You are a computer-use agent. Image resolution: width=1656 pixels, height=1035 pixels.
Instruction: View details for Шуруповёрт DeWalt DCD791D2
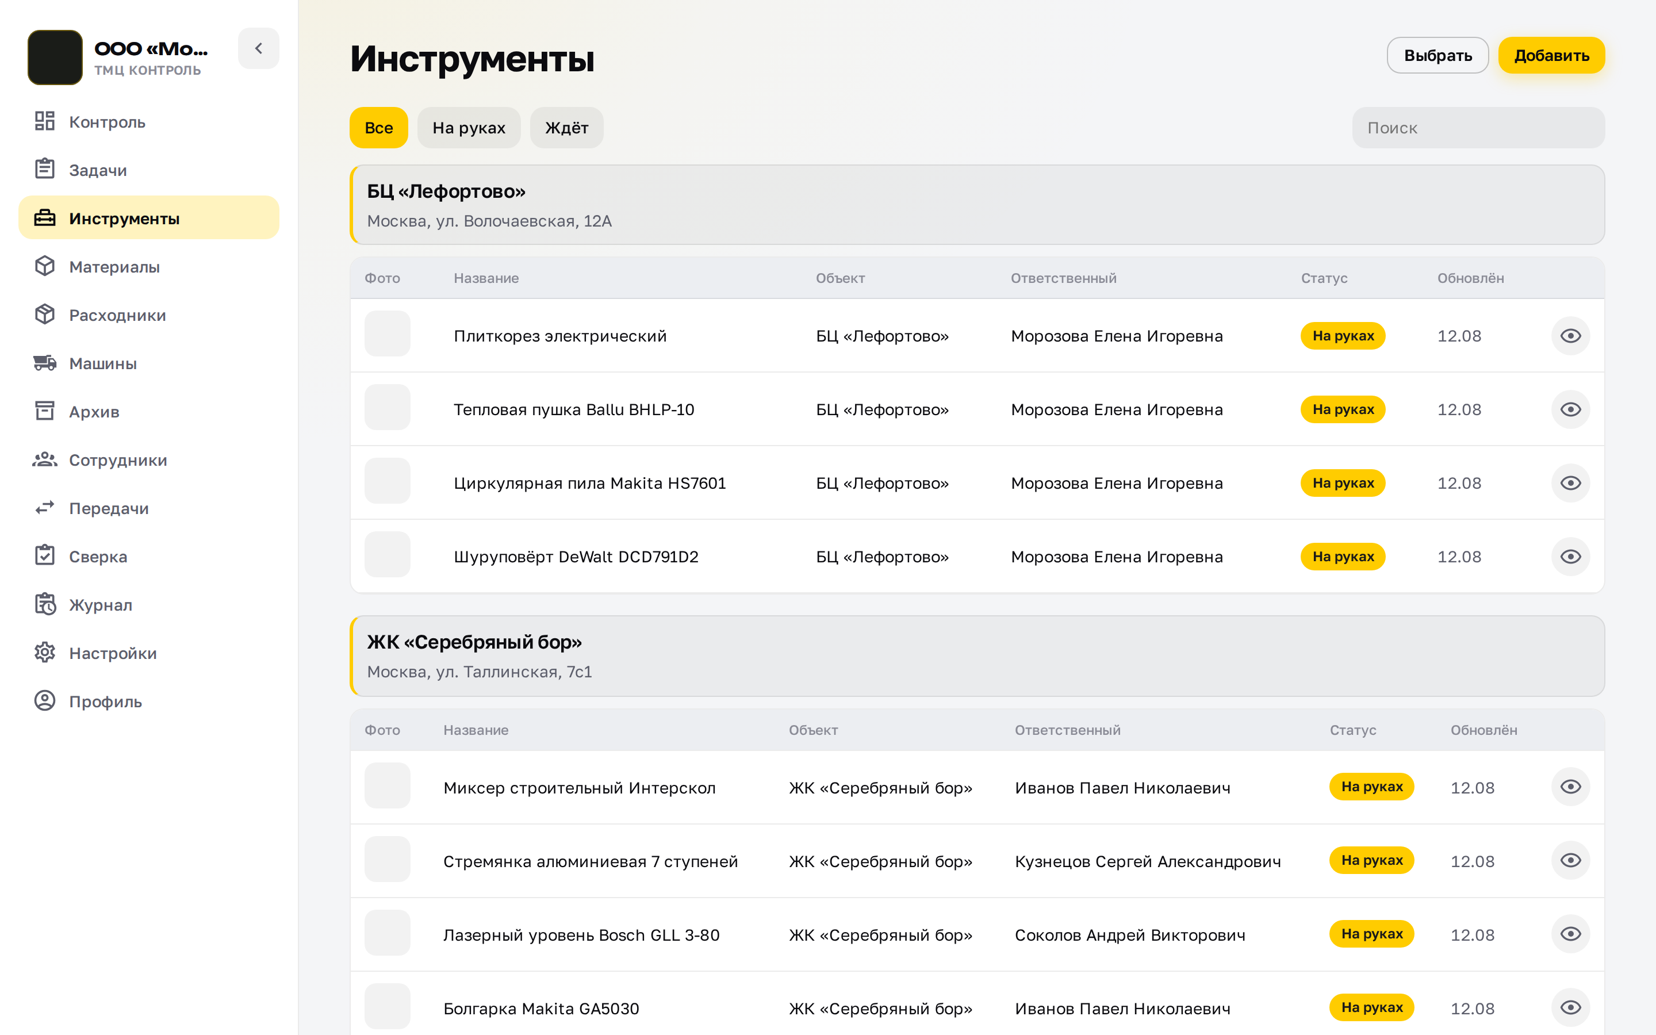coord(1570,557)
